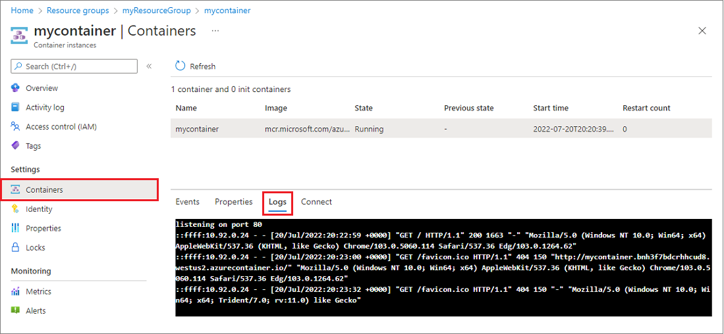The image size is (724, 334).
Task: Focus the Search (Ctrl+/) field
Action: [74, 66]
